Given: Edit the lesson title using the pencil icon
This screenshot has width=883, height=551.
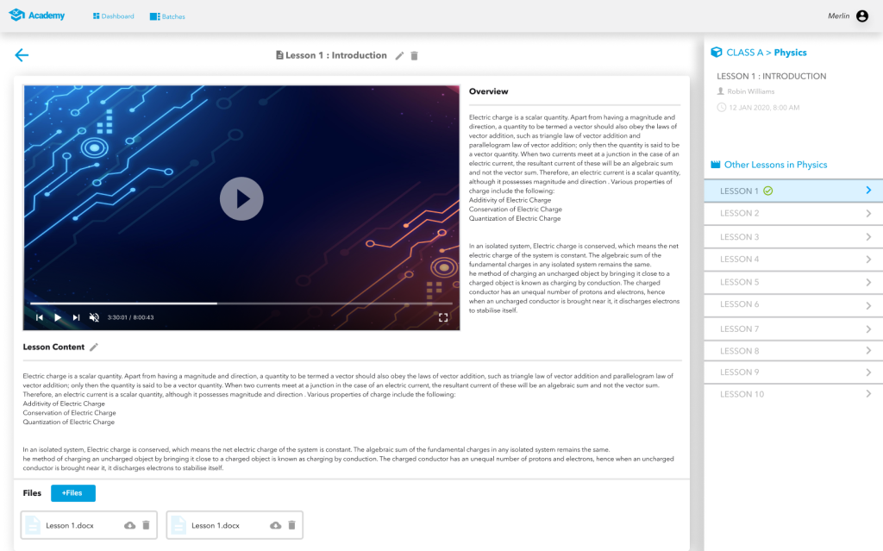Looking at the screenshot, I should tap(399, 55).
